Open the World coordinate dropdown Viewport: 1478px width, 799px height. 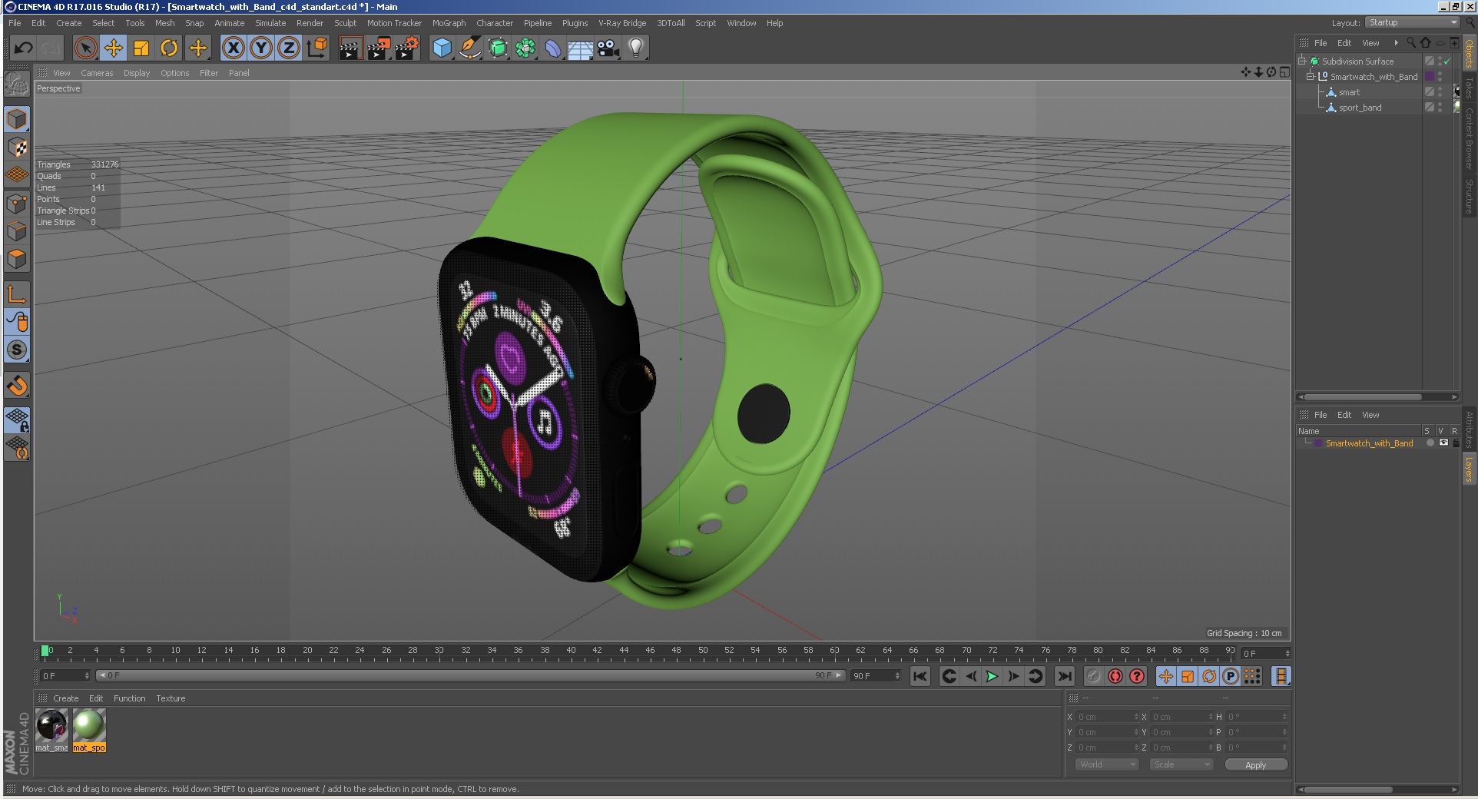point(1106,764)
